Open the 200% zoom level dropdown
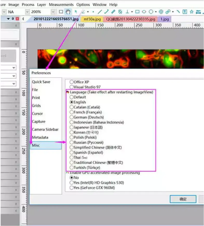 point(53,12)
